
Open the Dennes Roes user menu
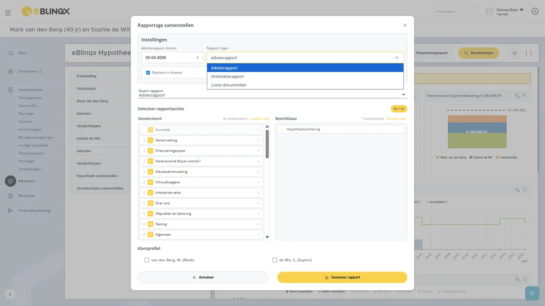pyautogui.click(x=510, y=11)
